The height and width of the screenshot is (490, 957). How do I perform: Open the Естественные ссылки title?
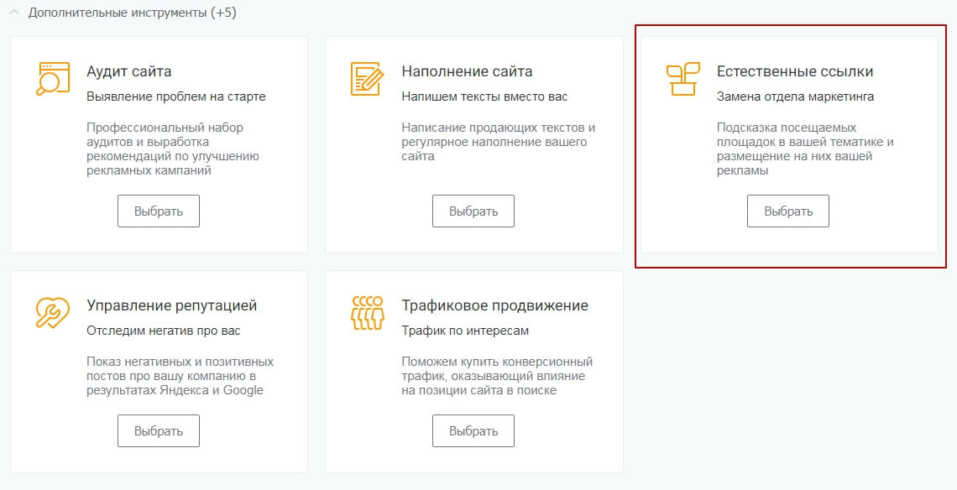(795, 71)
